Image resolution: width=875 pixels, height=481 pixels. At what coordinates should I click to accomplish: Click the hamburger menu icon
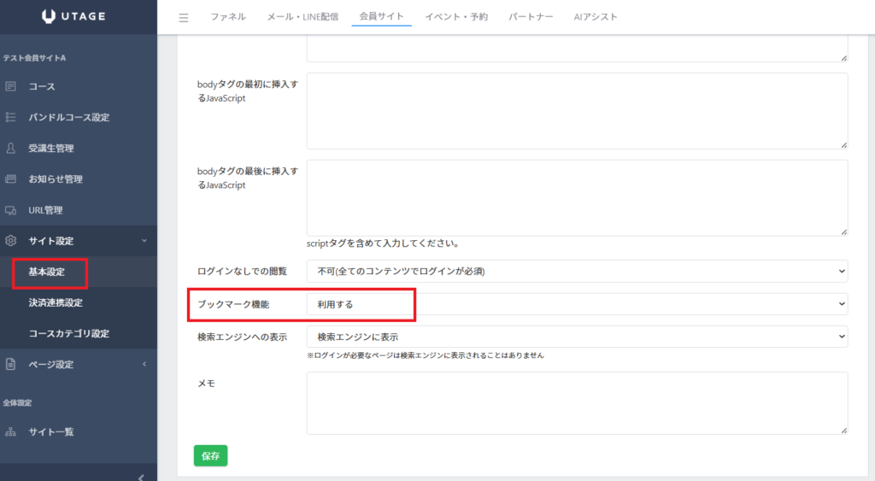click(183, 17)
